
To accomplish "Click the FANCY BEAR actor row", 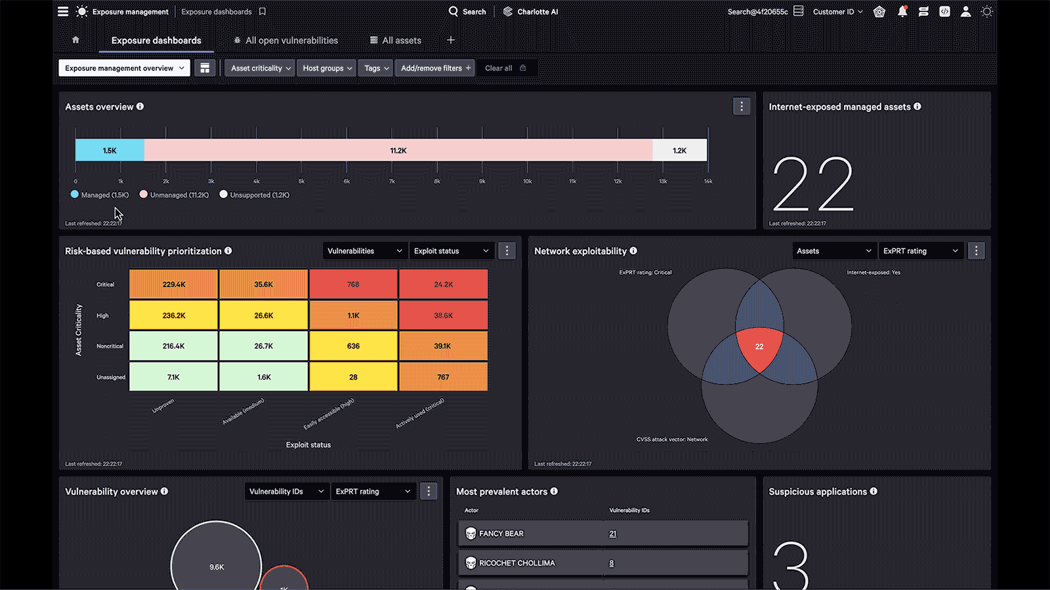I will (x=603, y=534).
